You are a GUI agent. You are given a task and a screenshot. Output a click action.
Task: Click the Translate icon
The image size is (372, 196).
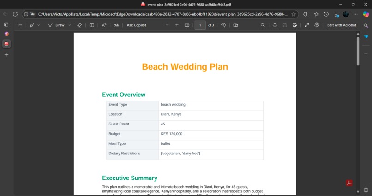[116, 25]
